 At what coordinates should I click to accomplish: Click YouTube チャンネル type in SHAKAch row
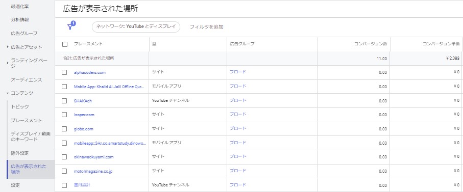click(x=170, y=100)
